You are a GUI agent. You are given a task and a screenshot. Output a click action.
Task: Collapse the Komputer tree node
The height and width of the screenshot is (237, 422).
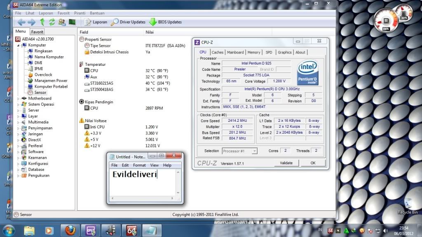(18, 45)
